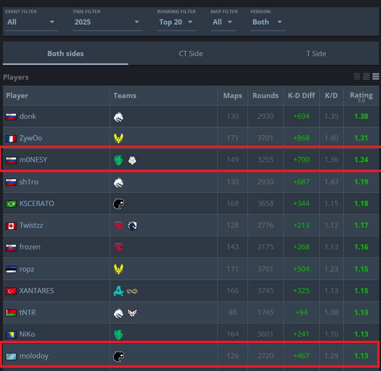Screen dimensions: 381x371
Task: Sort by the K/D column header
Action: (331, 96)
